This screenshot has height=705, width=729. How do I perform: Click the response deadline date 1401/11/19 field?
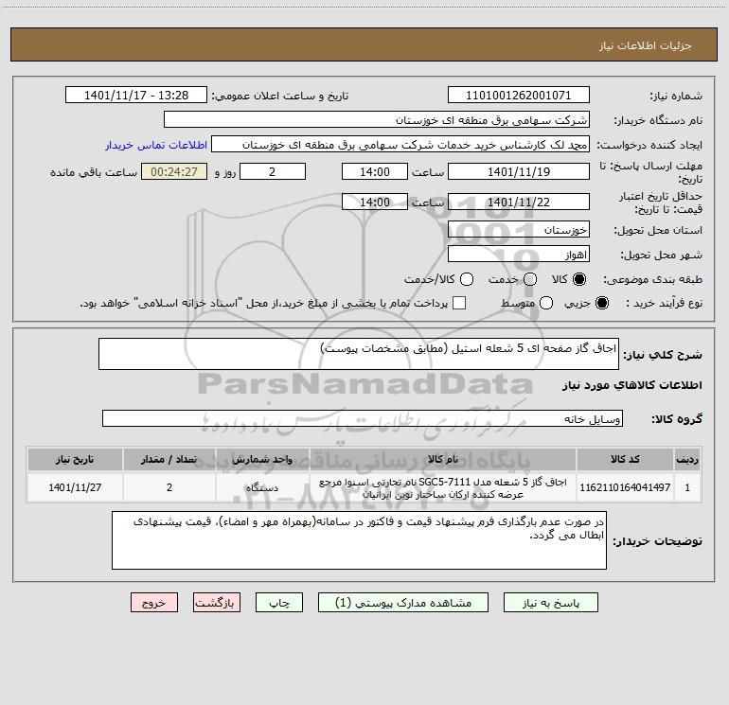[x=519, y=172]
